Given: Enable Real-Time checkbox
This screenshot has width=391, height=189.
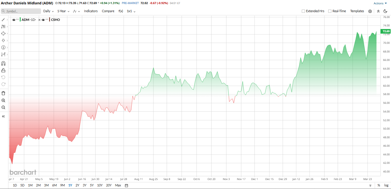Looking at the screenshot, I should click(330, 11).
